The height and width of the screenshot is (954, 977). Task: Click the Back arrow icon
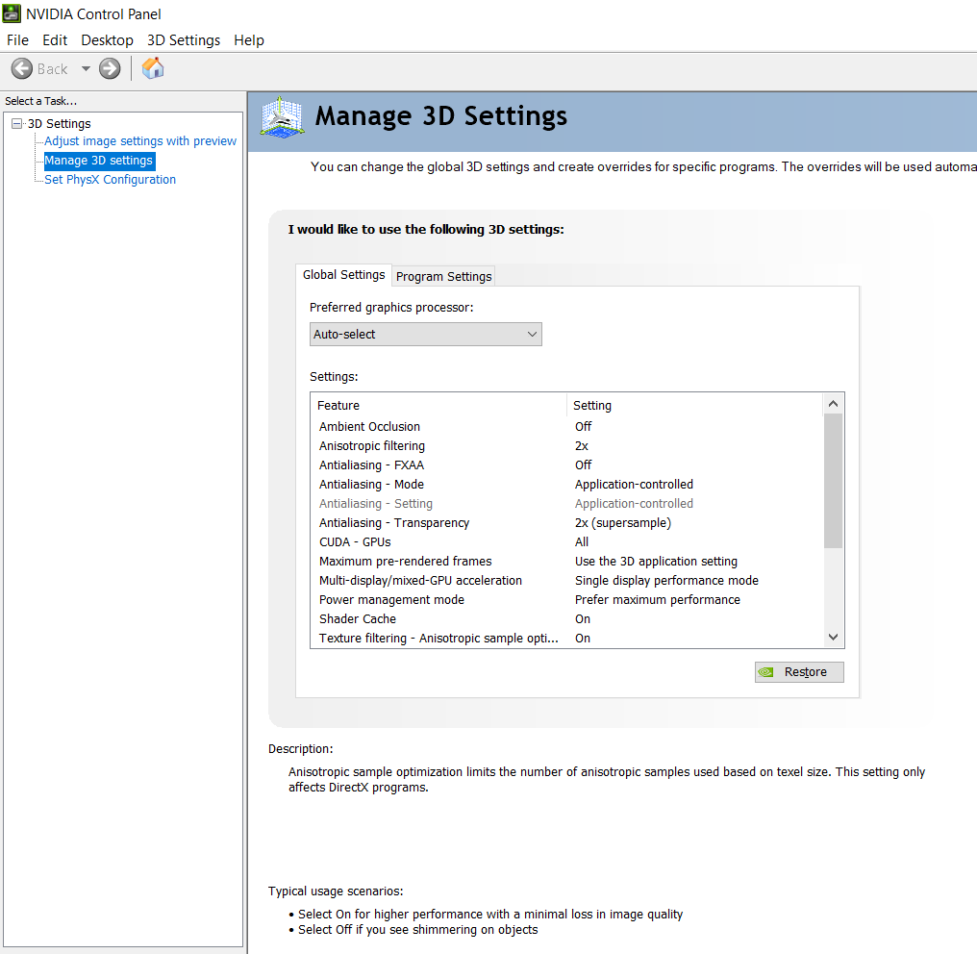click(22, 68)
